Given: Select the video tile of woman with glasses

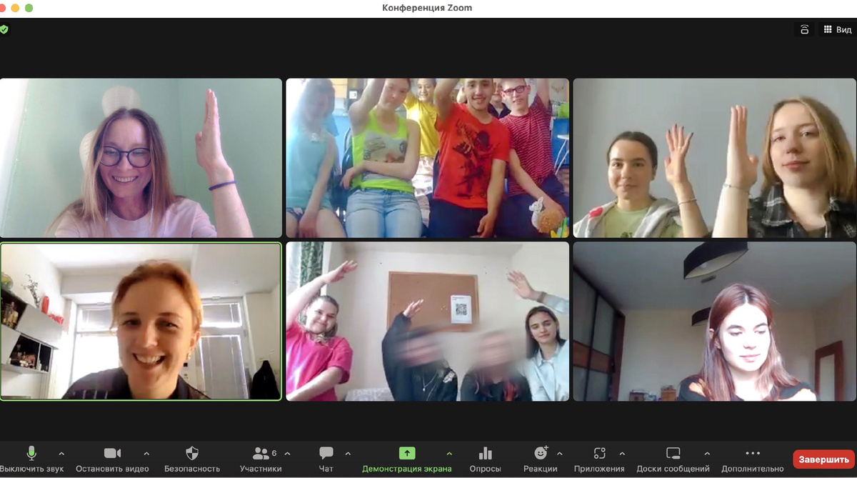Looking at the screenshot, I should pyautogui.click(x=141, y=158).
